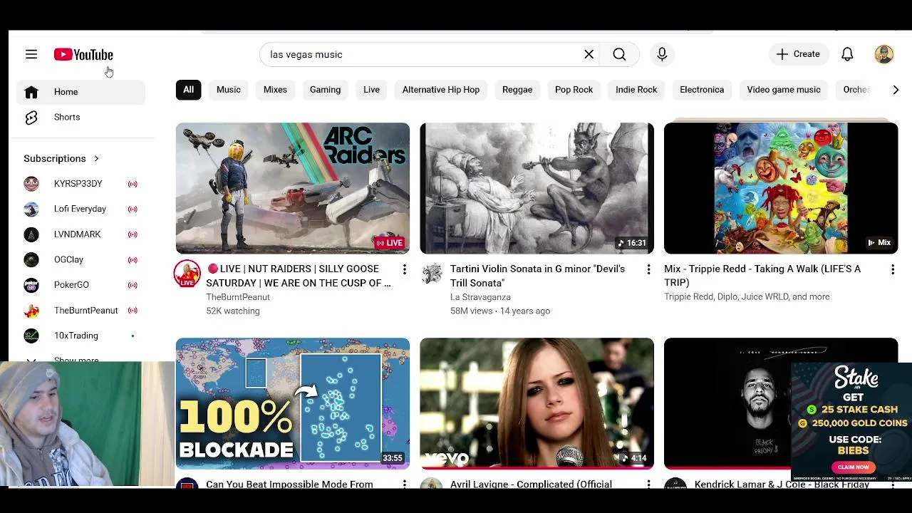912x513 pixels.
Task: Select the Music filter chip
Action: (x=229, y=90)
